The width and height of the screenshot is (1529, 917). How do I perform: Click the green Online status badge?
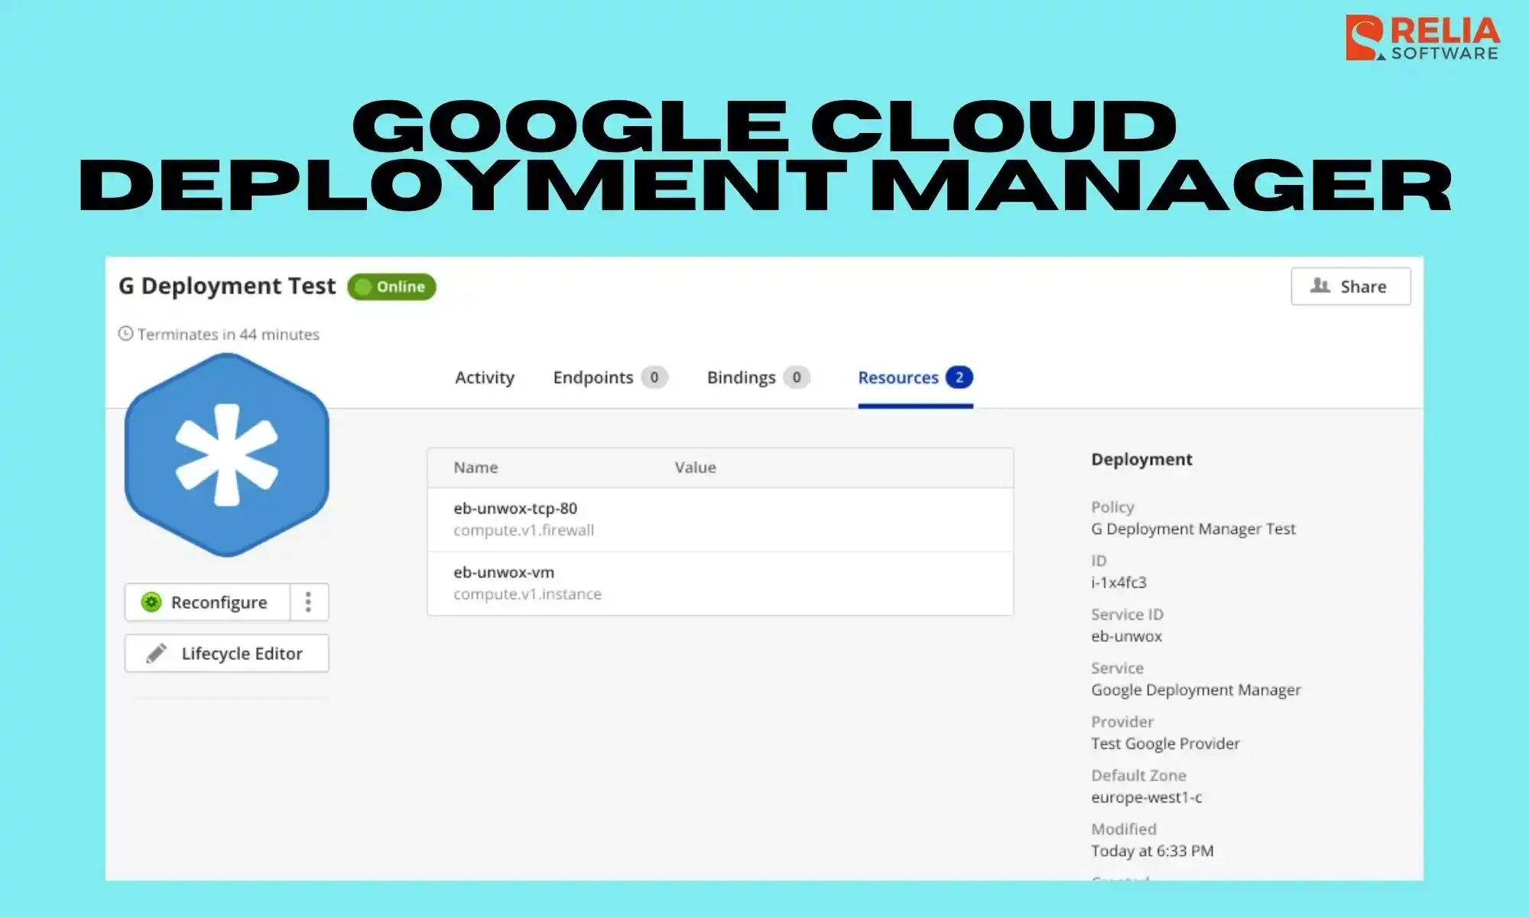point(391,287)
